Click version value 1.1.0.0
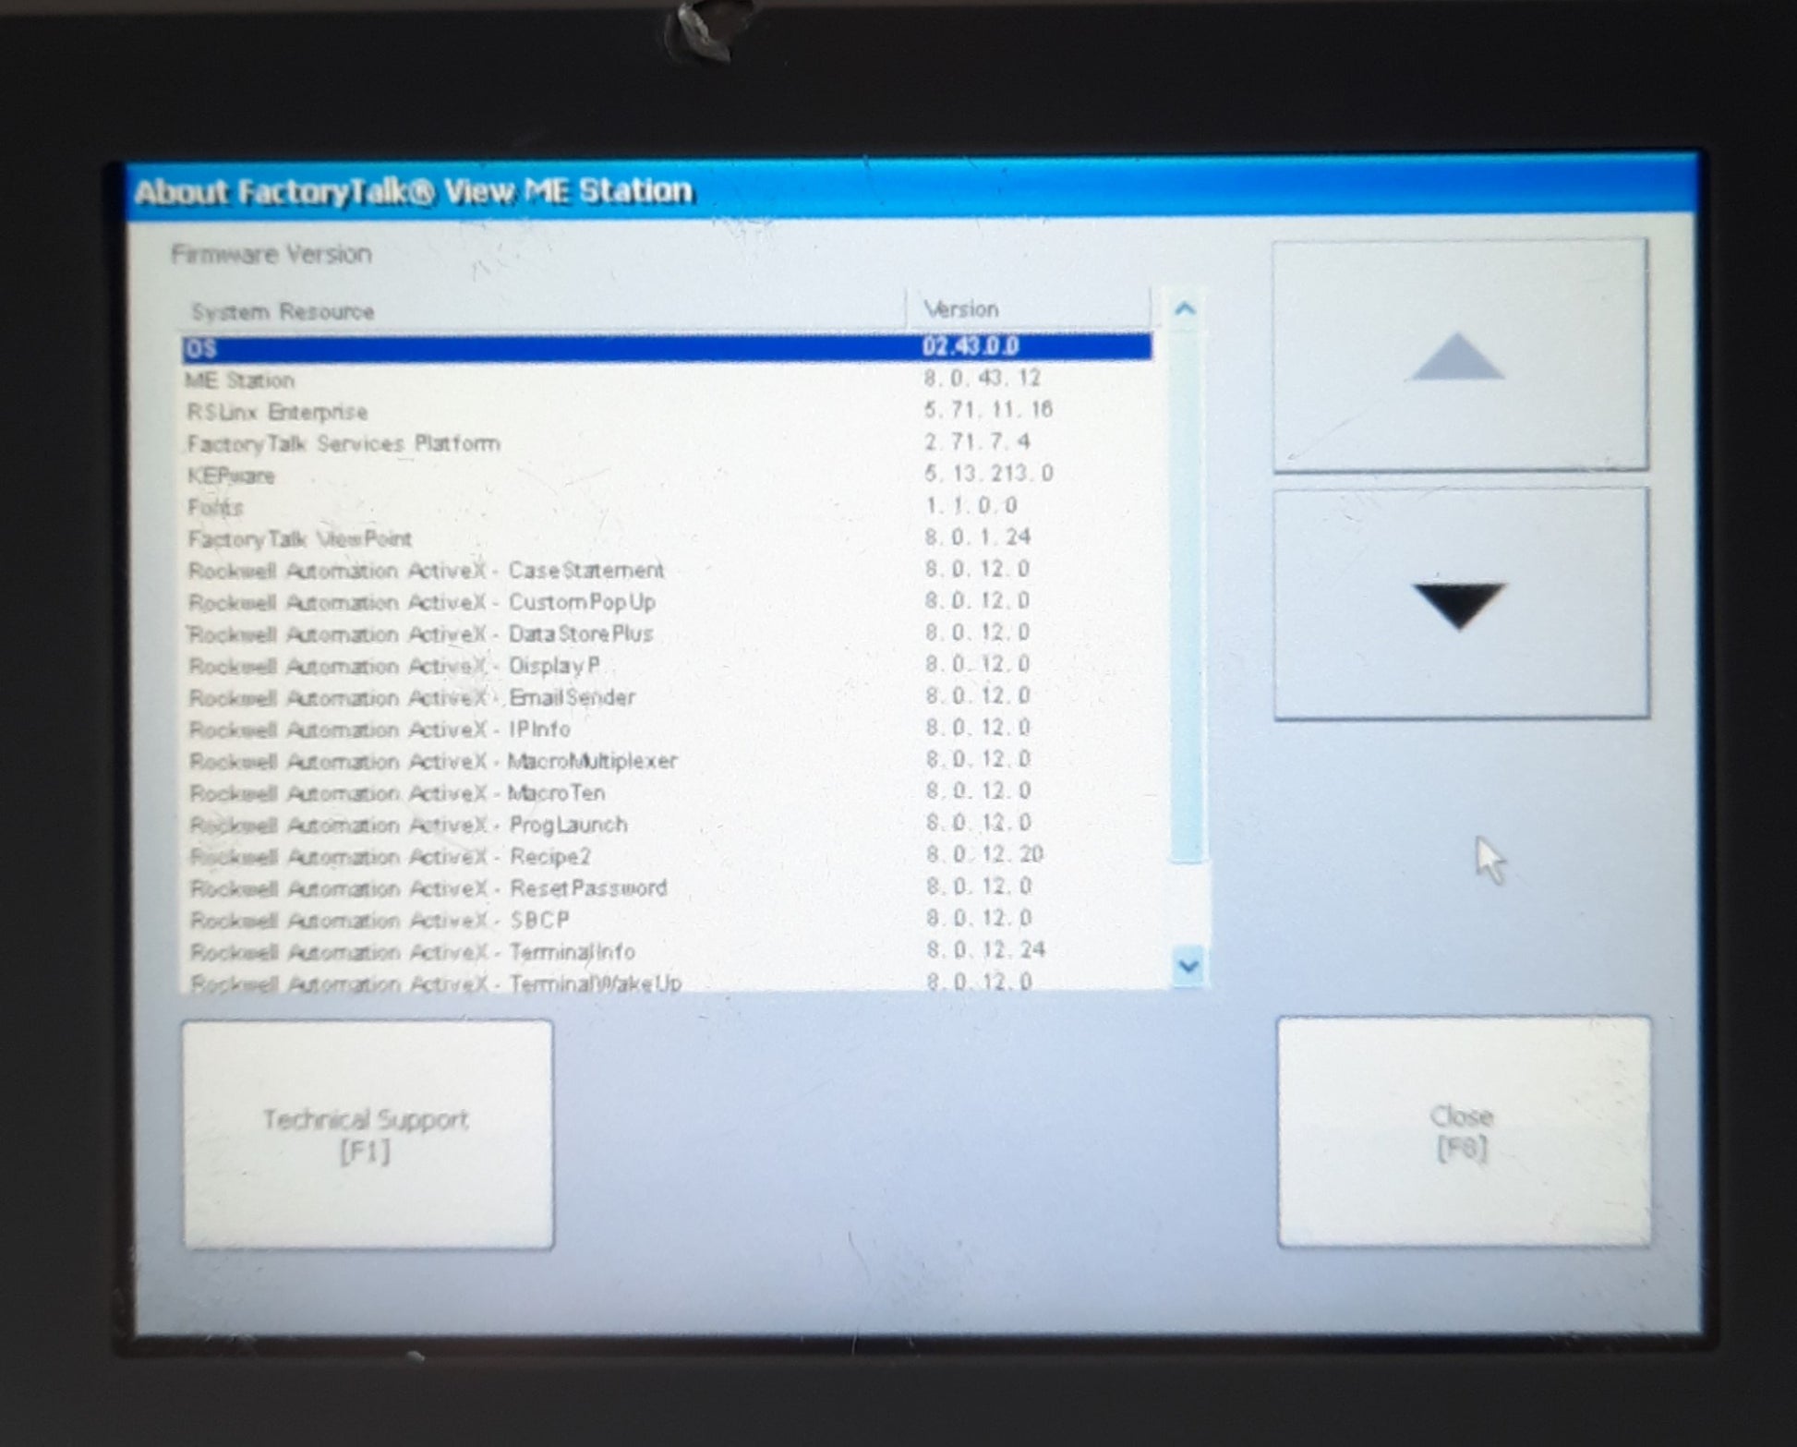The width and height of the screenshot is (1797, 1447). point(971,505)
